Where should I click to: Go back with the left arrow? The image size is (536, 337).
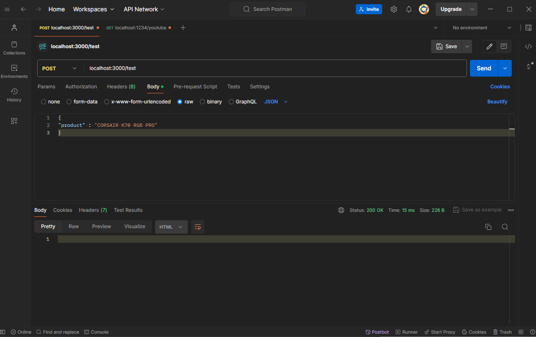pos(23,9)
